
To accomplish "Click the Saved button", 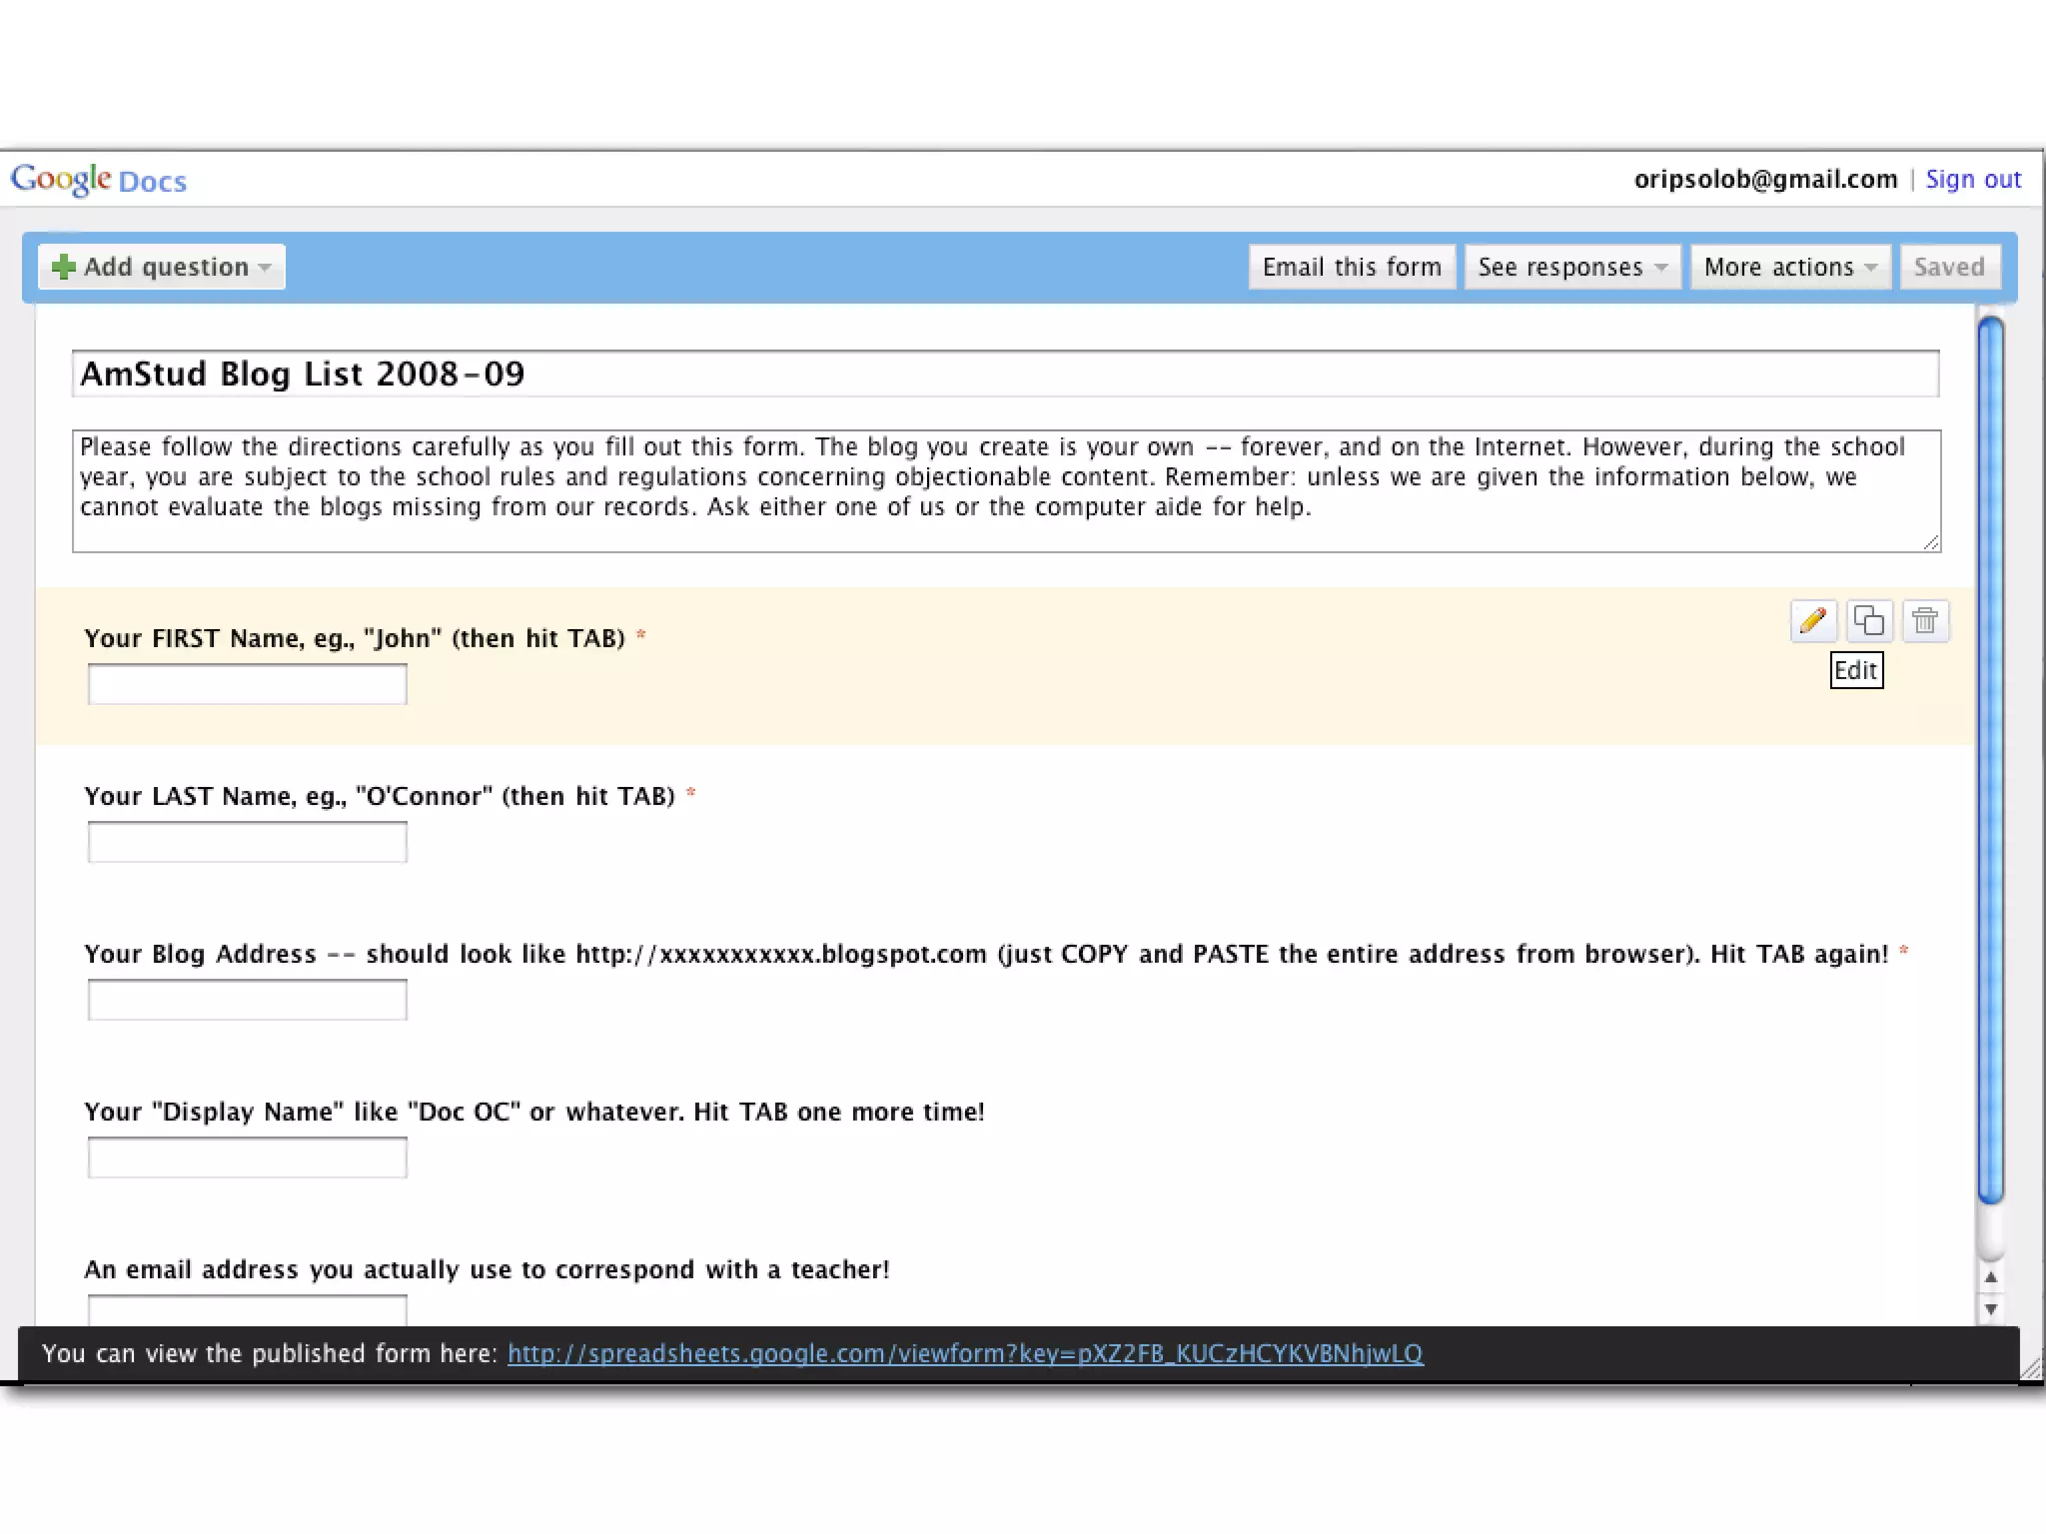I will tap(1949, 267).
